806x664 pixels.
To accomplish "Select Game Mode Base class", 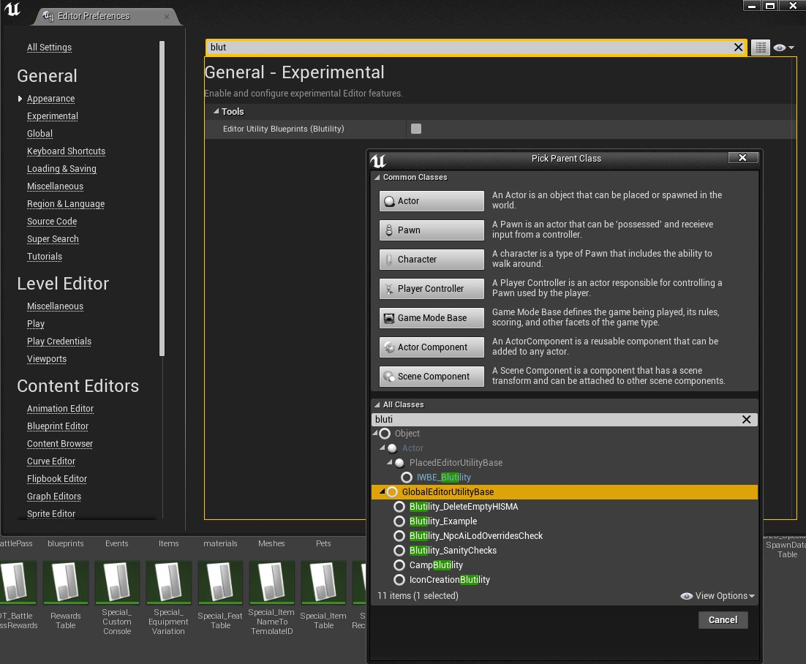I will (x=432, y=318).
